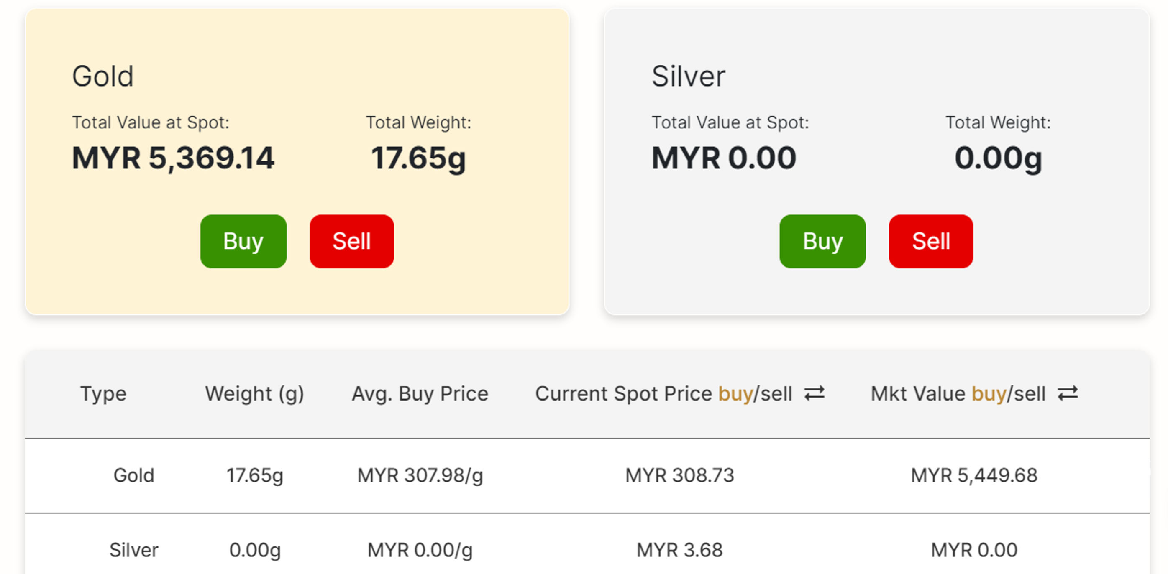Select the Silver row in the table
Image resolution: width=1168 pixels, height=574 pixels.
pyautogui.click(x=134, y=550)
